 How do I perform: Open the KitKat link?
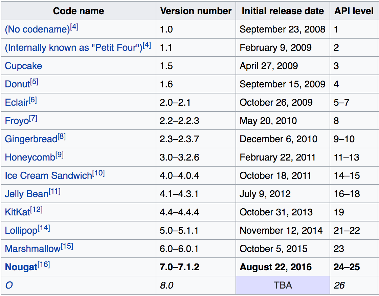click(x=18, y=212)
